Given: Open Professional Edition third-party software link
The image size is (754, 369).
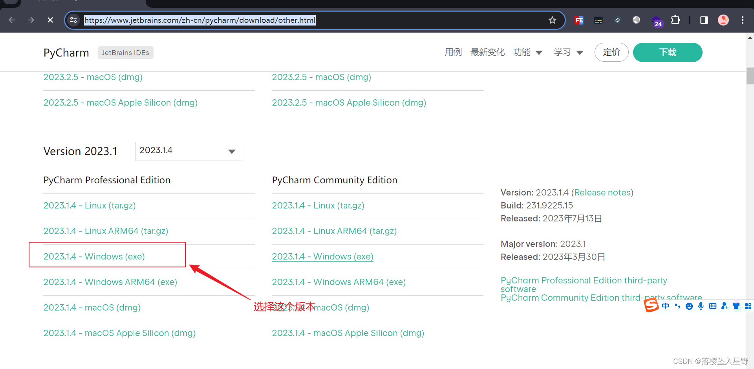Looking at the screenshot, I should click(x=584, y=285).
